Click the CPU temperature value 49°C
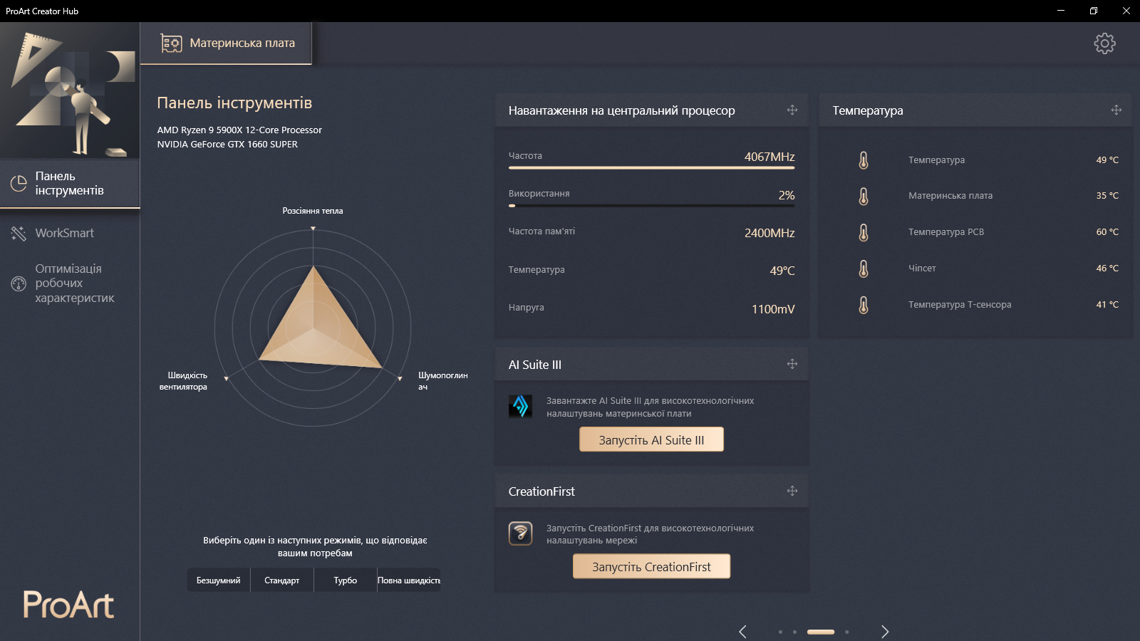This screenshot has width=1140, height=641. tap(782, 271)
